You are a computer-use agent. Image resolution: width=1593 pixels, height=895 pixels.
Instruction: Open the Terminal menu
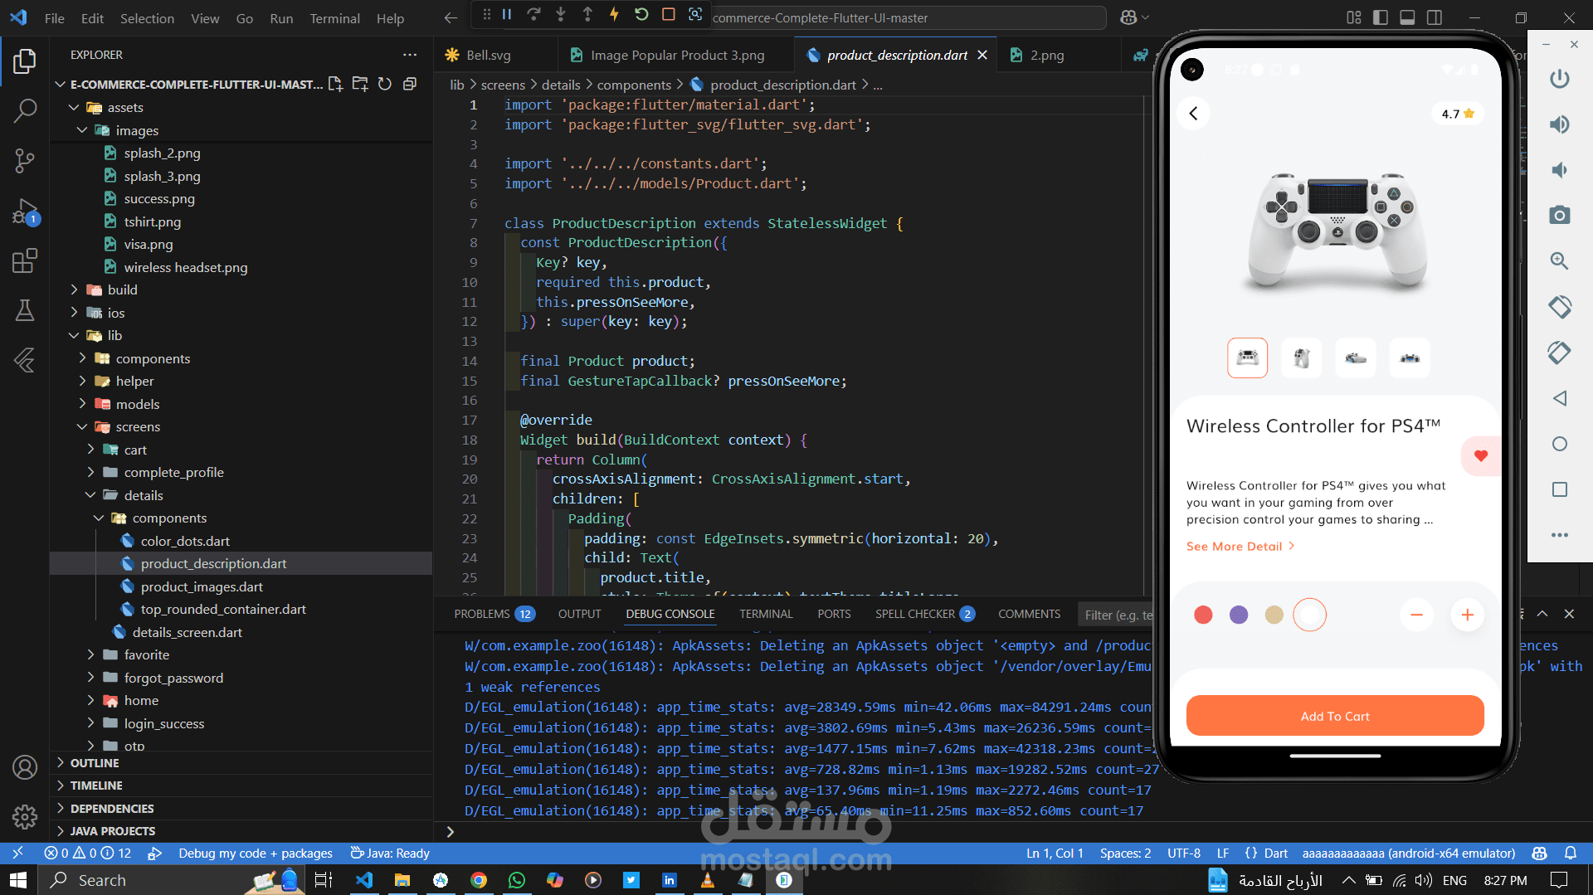point(335,18)
